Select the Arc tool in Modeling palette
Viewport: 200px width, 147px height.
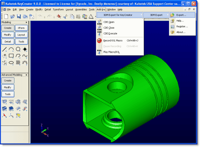coord(11,49)
